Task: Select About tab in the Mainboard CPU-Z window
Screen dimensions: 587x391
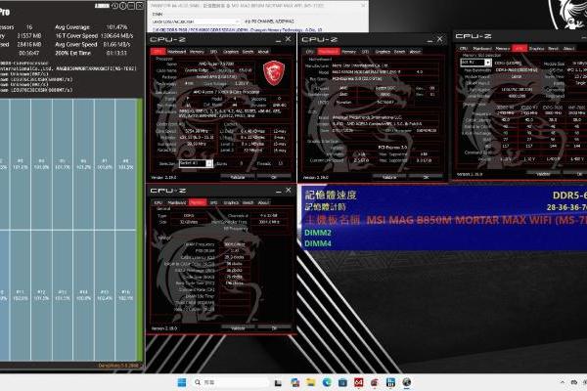Action: 415,52
